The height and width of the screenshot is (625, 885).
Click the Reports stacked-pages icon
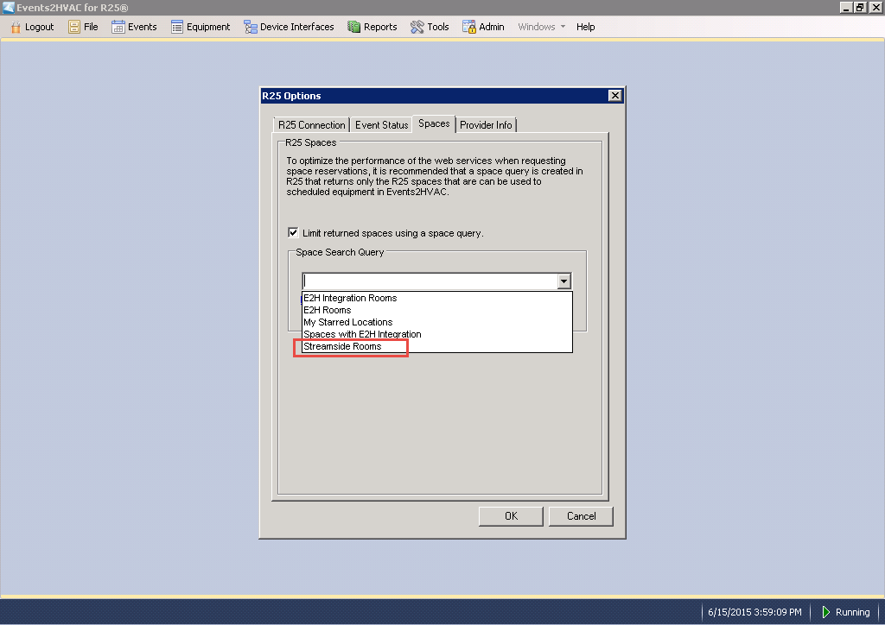[353, 27]
